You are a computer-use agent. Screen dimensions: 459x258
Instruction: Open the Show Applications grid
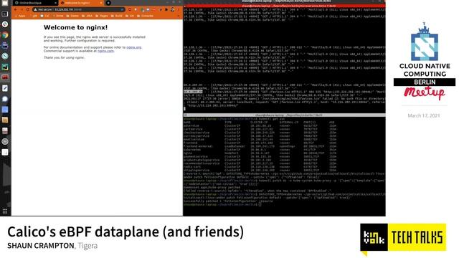(5, 211)
